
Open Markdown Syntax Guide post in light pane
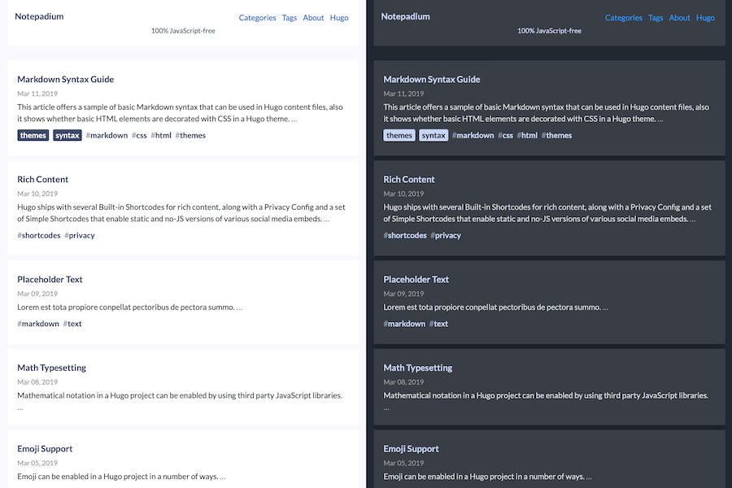65,80
